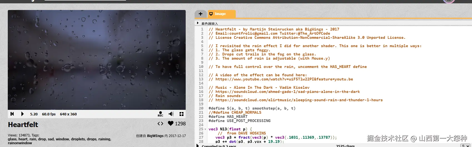Start recording with the REC icon
The width and height of the screenshot is (472, 147).
[160, 114]
